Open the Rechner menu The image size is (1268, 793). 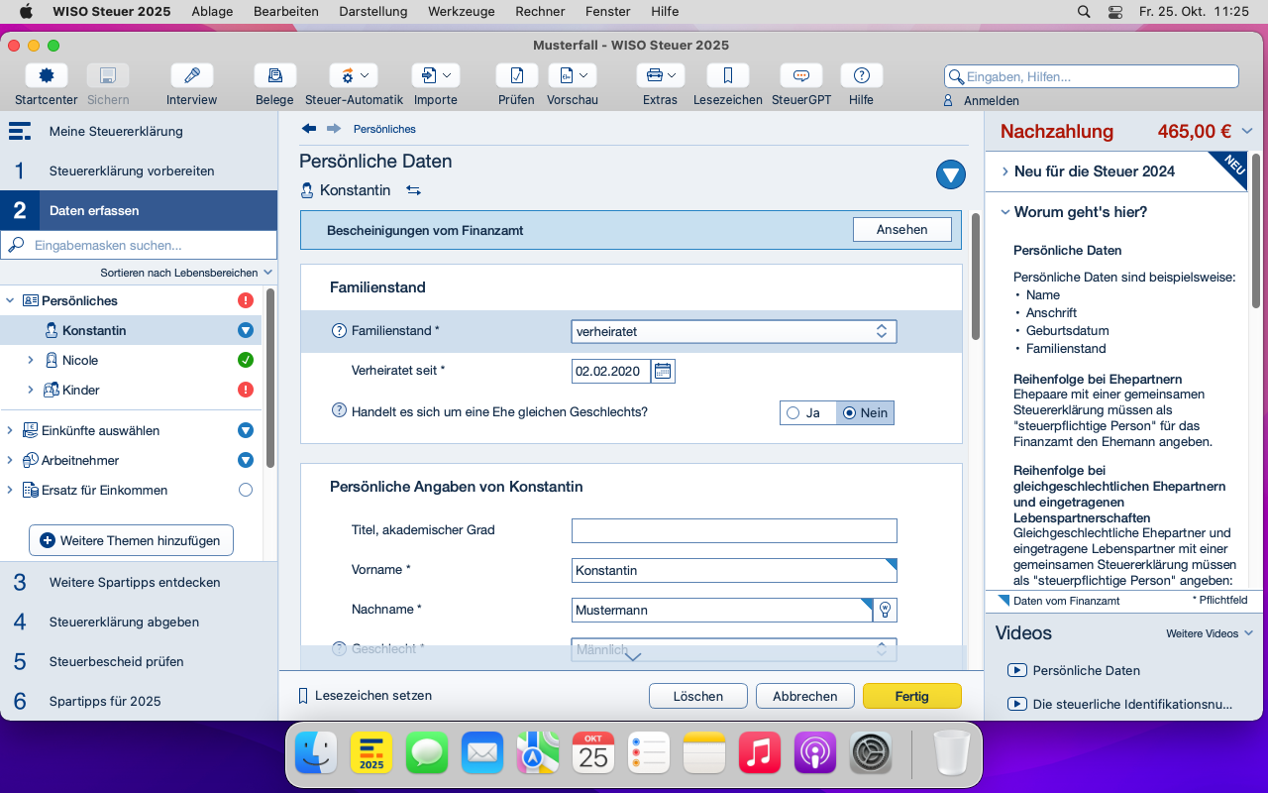coord(540,12)
